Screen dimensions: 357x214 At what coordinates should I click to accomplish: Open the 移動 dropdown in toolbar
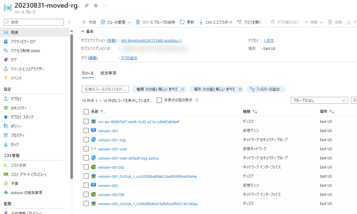(313, 22)
